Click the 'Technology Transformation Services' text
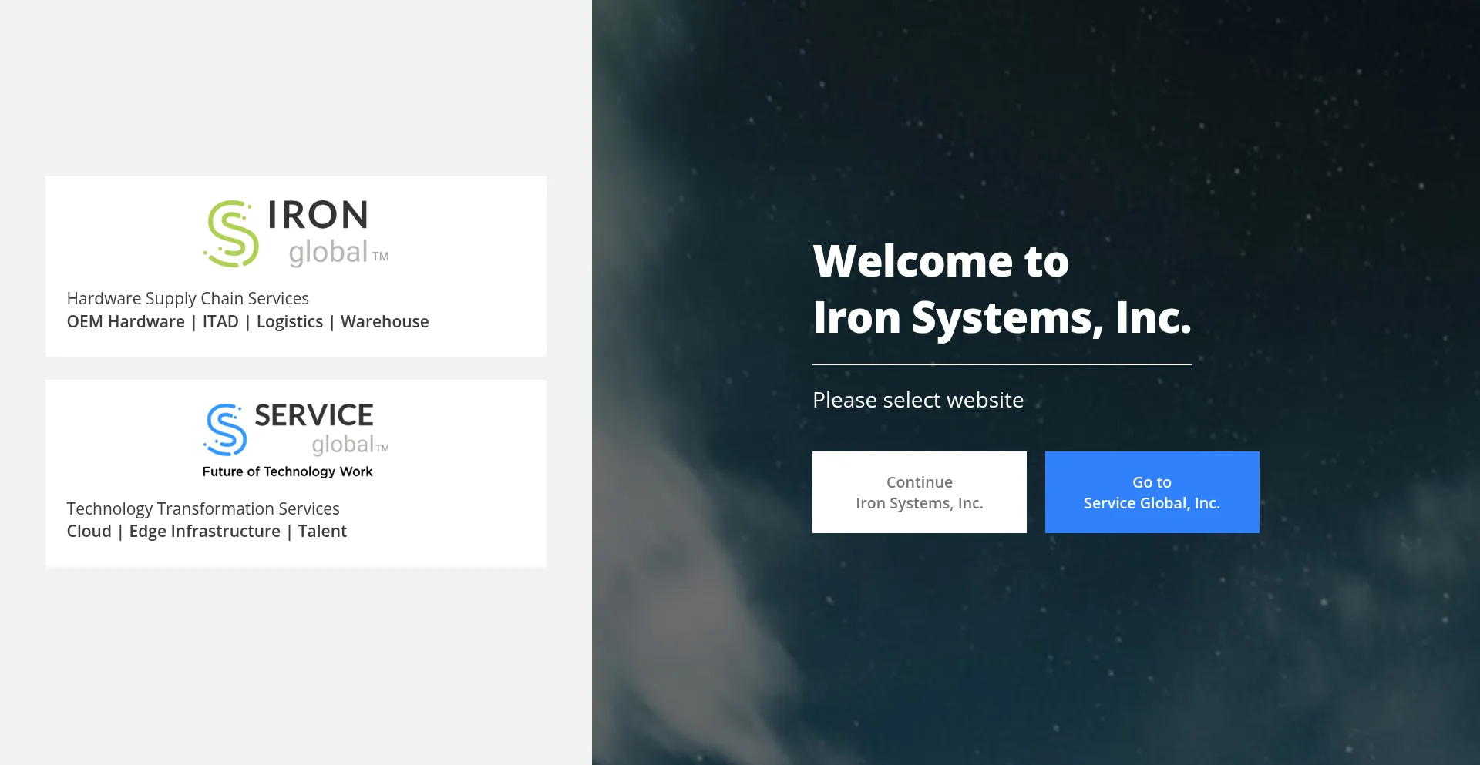Viewport: 1480px width, 765px height. [203, 509]
